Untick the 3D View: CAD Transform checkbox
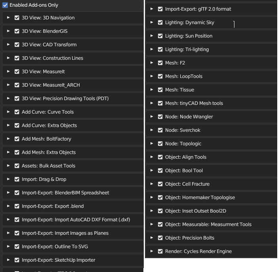The height and width of the screenshot is (272, 280). [17, 45]
